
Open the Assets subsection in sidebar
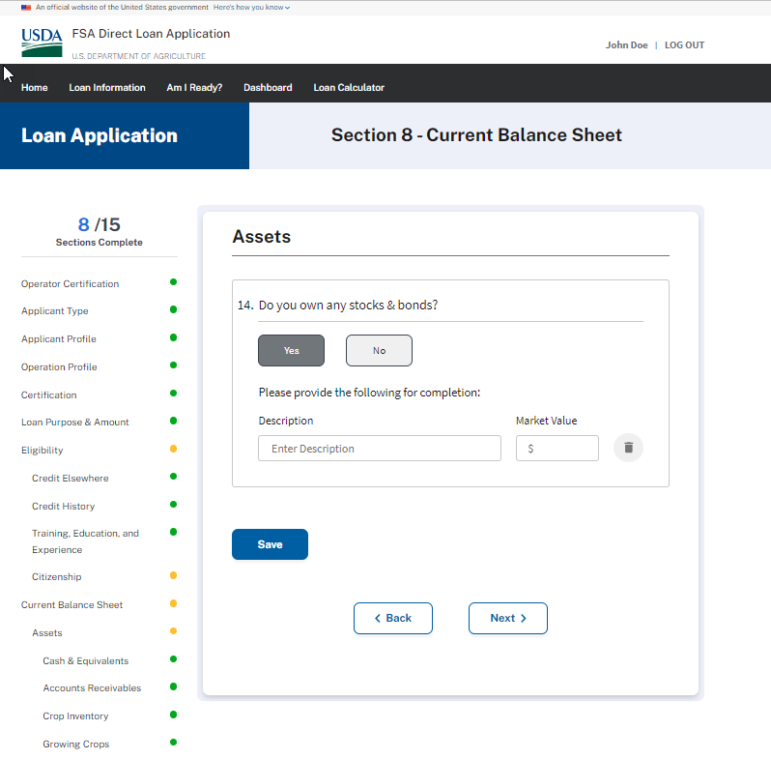click(47, 632)
